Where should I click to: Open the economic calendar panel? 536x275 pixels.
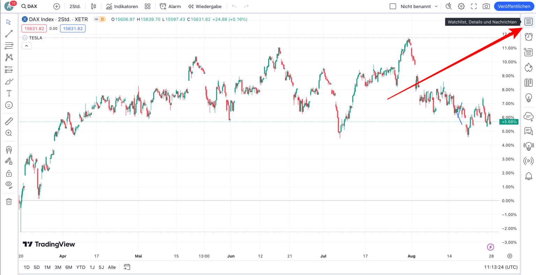click(528, 83)
